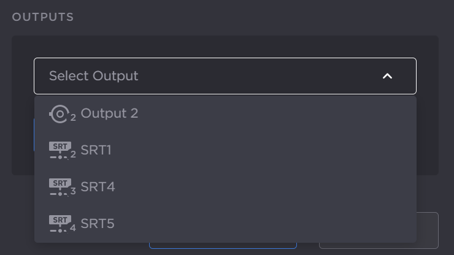Select the SRT1 output option
The width and height of the screenshot is (454, 255).
[x=96, y=150]
